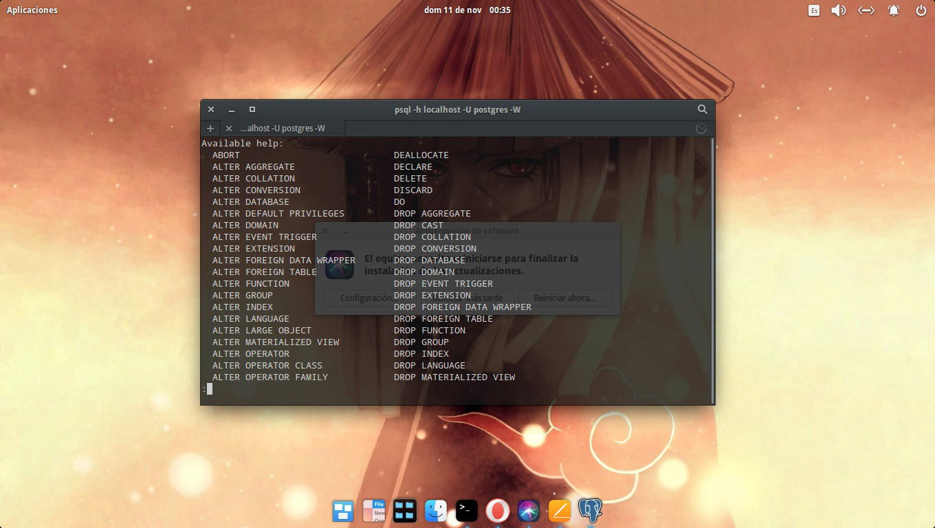Viewport: 935px width, 528px height.
Task: Launch the Opera browser dock icon
Action: [497, 511]
